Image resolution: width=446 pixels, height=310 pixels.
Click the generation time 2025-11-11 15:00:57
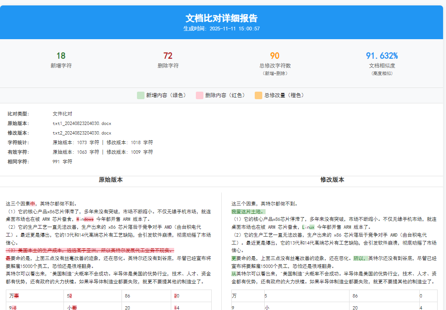tap(235, 29)
